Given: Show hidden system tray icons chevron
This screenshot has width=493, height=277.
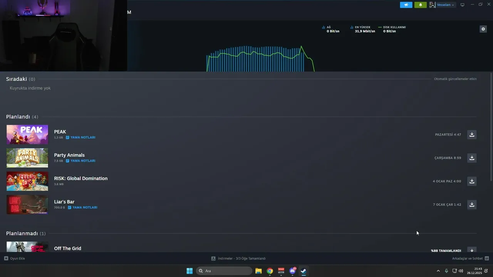Looking at the screenshot, I should [438, 271].
